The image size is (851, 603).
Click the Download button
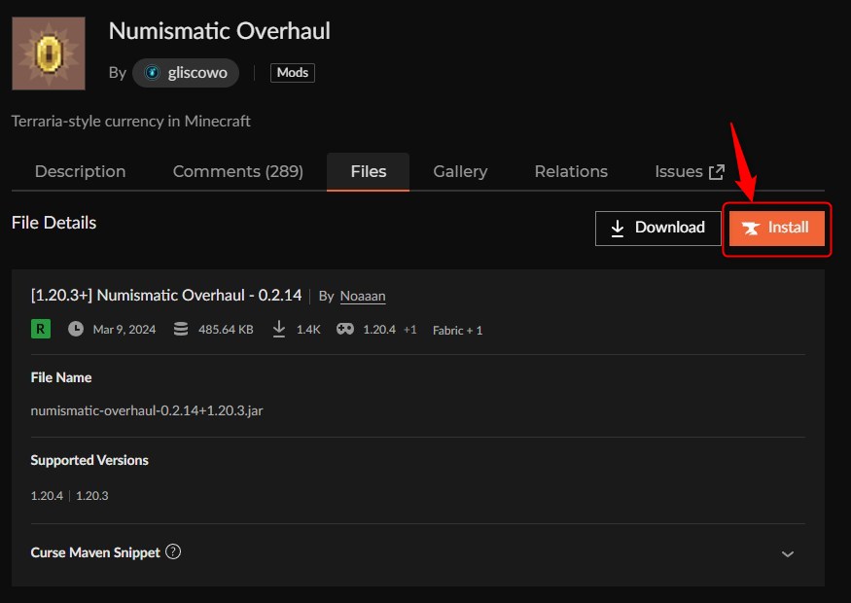click(x=657, y=228)
